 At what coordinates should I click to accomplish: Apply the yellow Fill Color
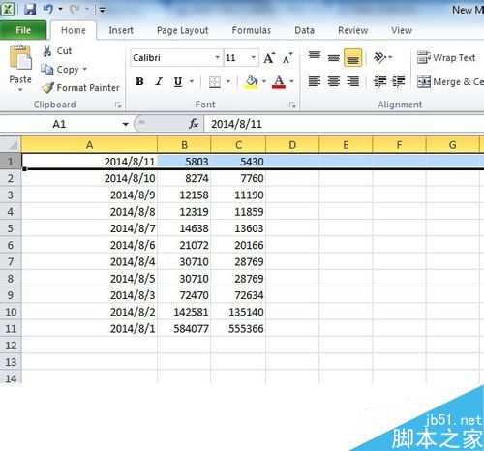pos(252,82)
